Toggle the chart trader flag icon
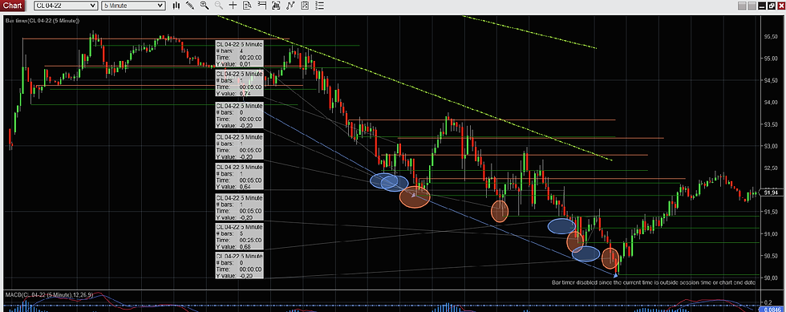Viewport: 786px width, 312px height. [261, 6]
